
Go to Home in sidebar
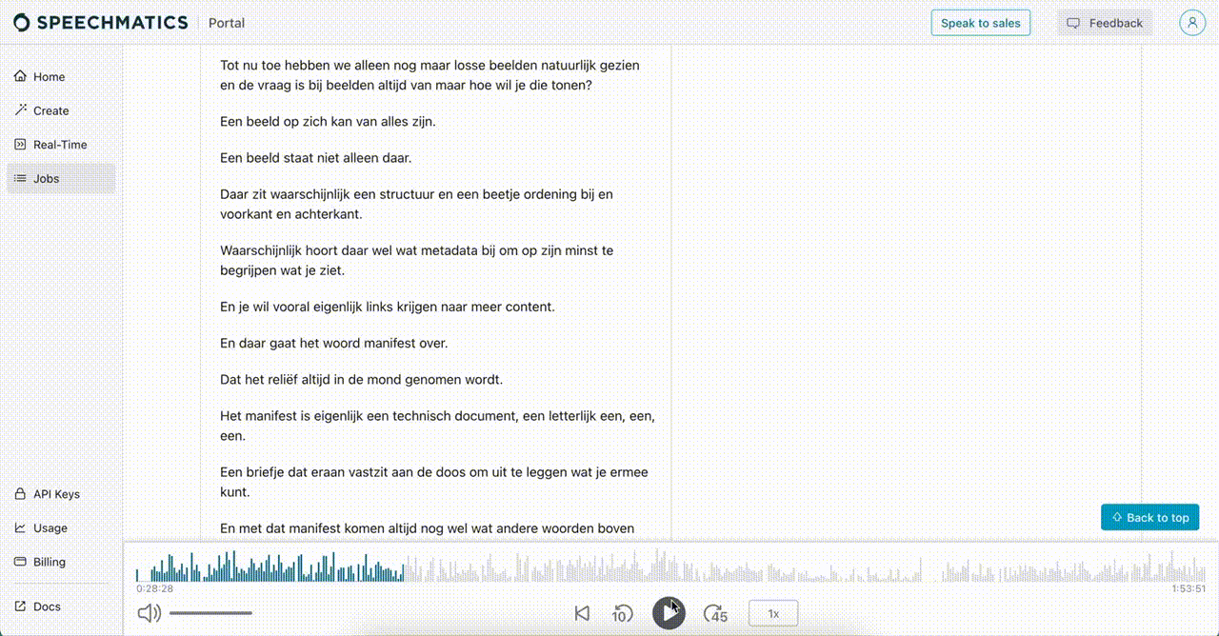pos(49,77)
